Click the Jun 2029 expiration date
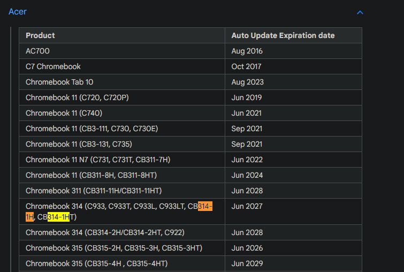 point(247,263)
